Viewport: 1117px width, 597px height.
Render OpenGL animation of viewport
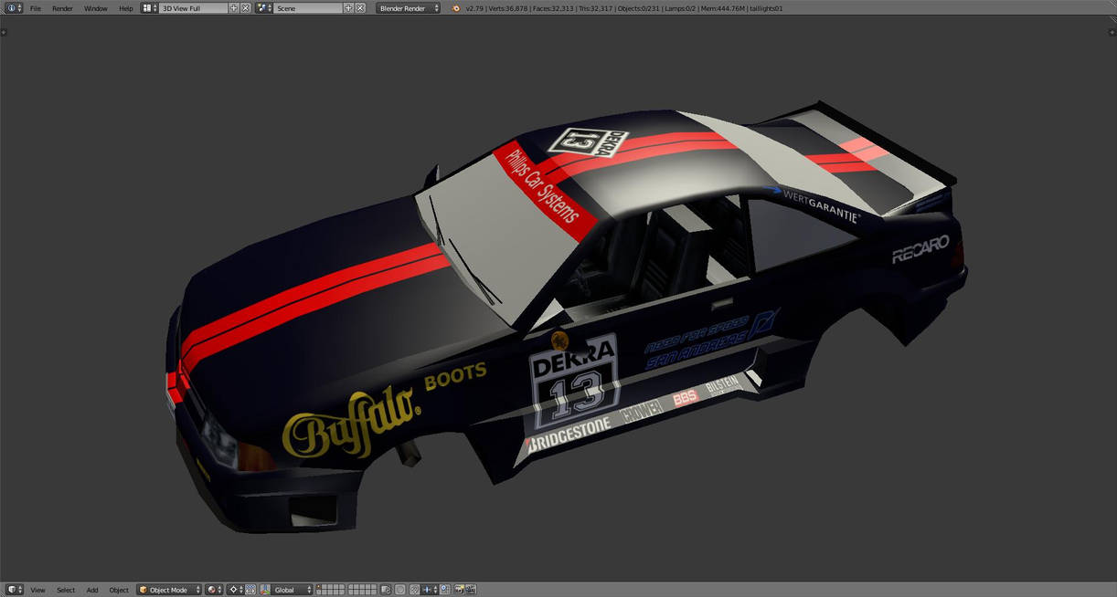point(471,590)
